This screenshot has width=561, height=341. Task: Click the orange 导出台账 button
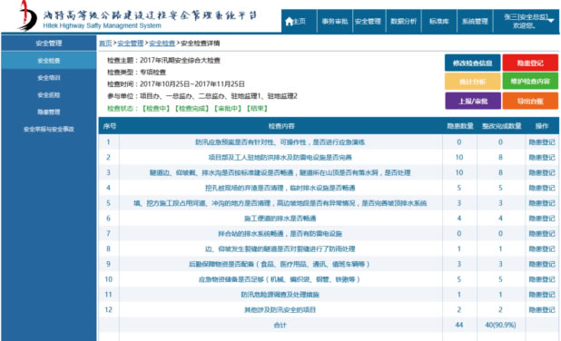[x=530, y=102]
